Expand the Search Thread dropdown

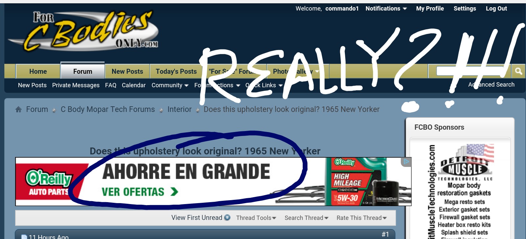pos(306,218)
